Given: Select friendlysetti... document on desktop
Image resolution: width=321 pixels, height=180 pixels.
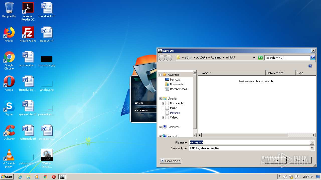Looking at the screenshot, I should click(28, 83).
